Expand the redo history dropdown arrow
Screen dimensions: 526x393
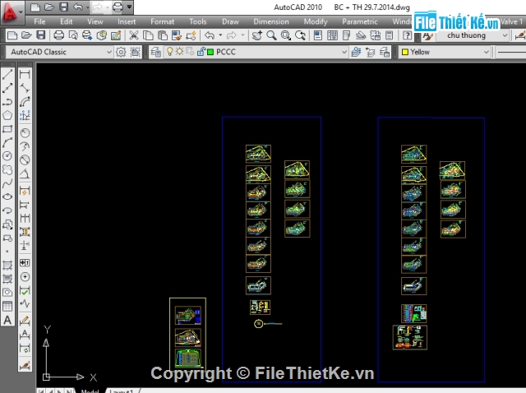[242, 35]
